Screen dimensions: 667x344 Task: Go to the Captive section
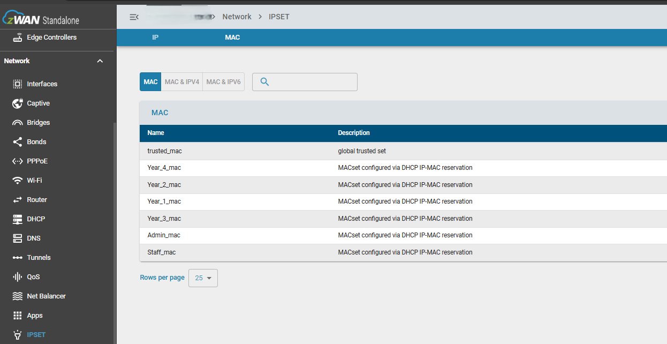click(39, 103)
